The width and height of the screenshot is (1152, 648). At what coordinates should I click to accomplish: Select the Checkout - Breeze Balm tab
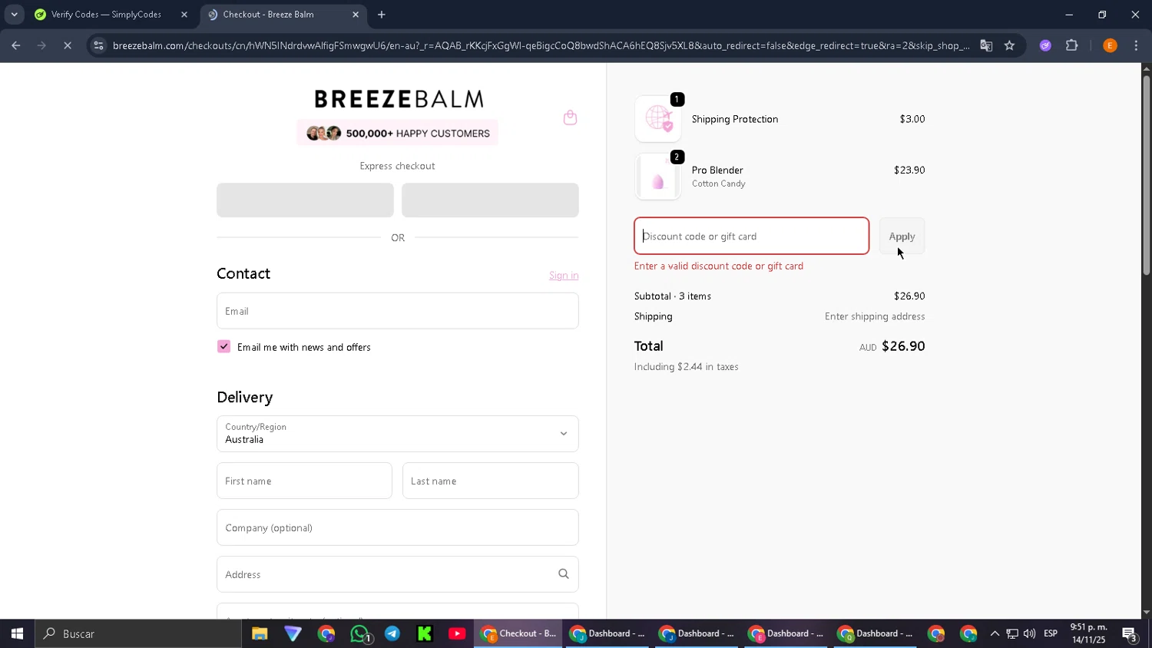[x=284, y=15]
